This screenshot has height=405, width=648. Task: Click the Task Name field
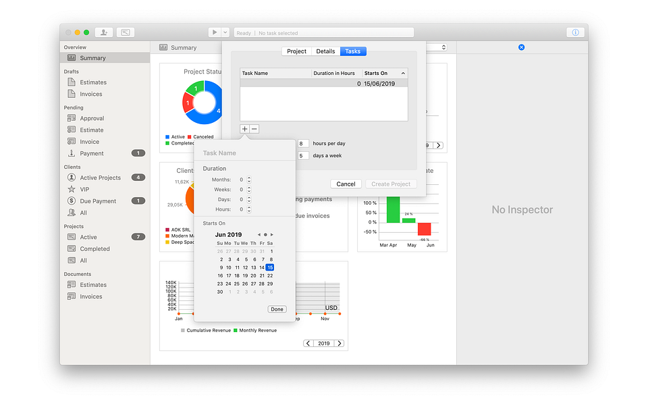(244, 153)
